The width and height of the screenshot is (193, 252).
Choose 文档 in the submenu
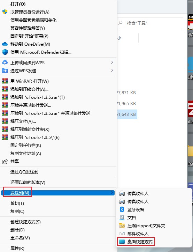132,217
